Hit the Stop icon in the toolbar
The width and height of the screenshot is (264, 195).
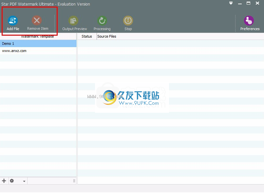pos(128,21)
